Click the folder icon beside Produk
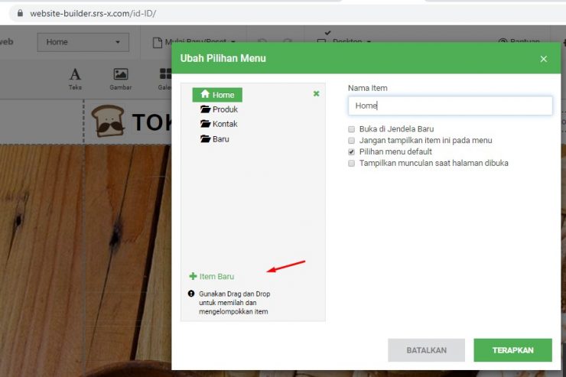Screen dimensions: 566x377 coord(206,109)
